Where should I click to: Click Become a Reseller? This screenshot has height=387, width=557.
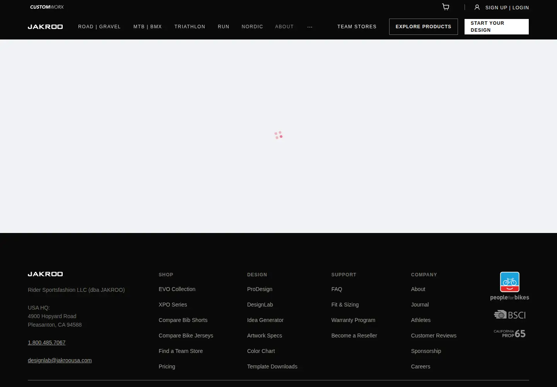(x=354, y=336)
